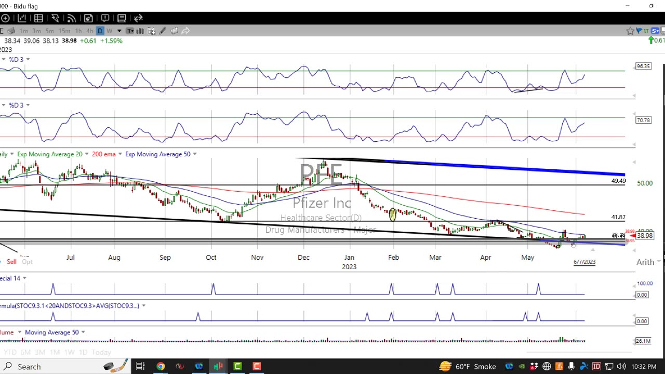Select the 1m timeframe
Screen dimensions: 665x374
coord(24,31)
